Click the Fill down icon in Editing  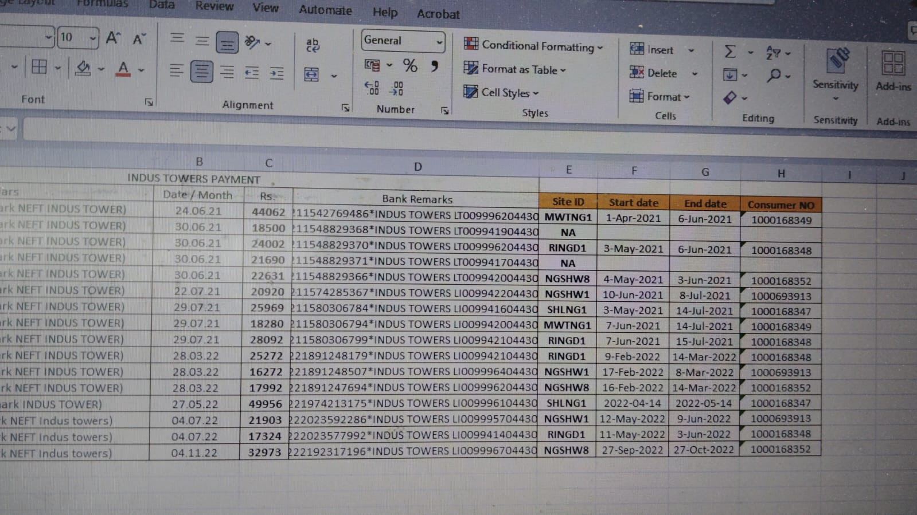point(730,74)
